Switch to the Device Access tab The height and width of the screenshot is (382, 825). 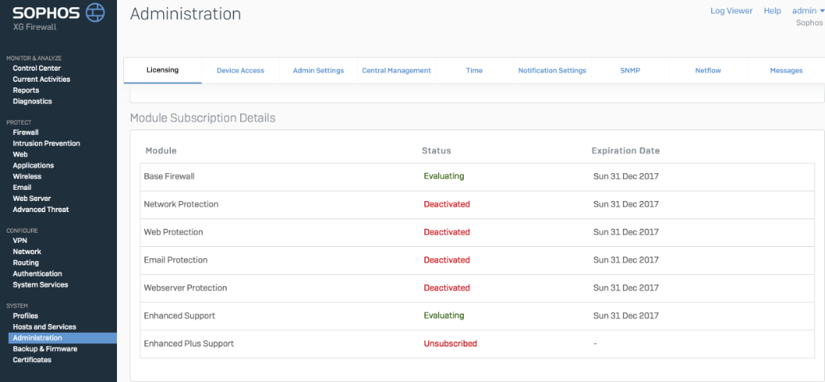point(240,71)
